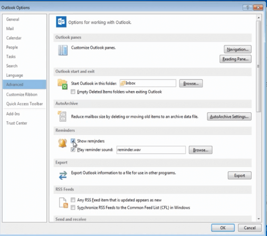267x236 pixels.
Task: Click the Reduce mailbox size description text
Action: click(x=134, y=117)
